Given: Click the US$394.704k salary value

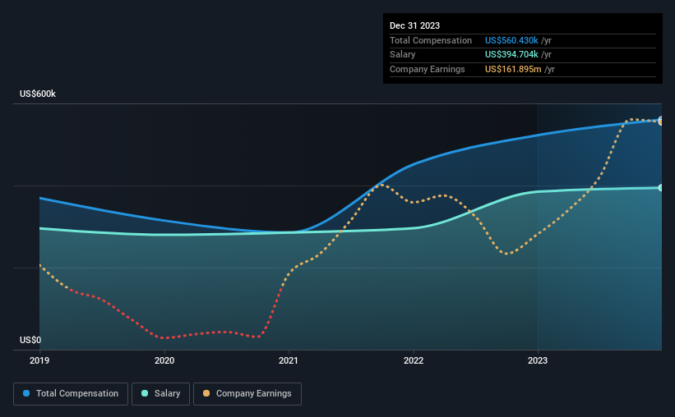Looking at the screenshot, I should 511,55.
